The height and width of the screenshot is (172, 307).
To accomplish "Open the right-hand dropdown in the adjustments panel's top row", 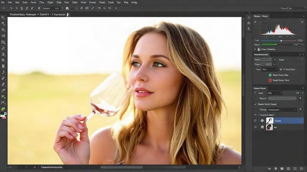I will 290,60.
